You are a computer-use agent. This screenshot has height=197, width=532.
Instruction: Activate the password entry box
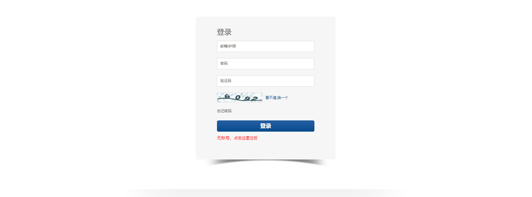click(x=265, y=64)
